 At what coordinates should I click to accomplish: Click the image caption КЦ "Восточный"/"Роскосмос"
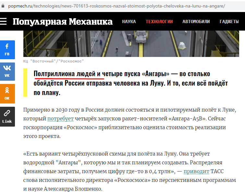[54, 61]
